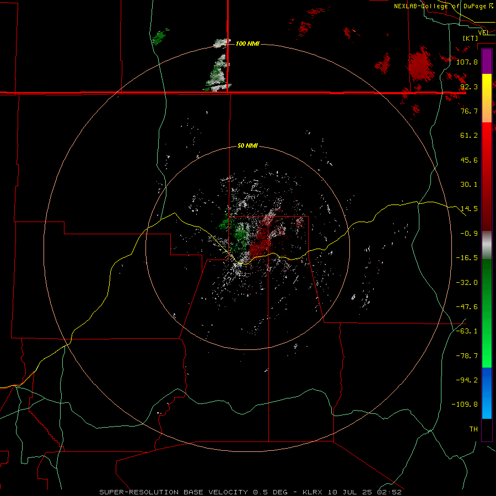Click the 30.1 velocity scale value

469,185
